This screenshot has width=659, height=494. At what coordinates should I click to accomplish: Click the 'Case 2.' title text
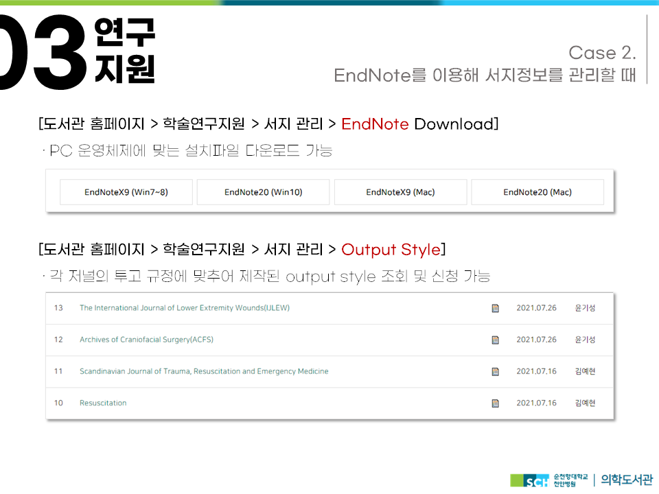click(x=602, y=53)
